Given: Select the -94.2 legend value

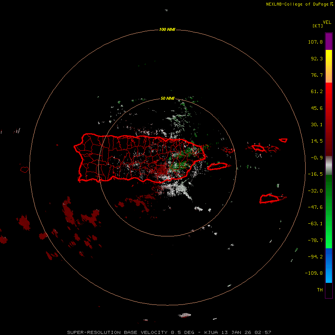Looking at the screenshot, I should click(315, 257).
